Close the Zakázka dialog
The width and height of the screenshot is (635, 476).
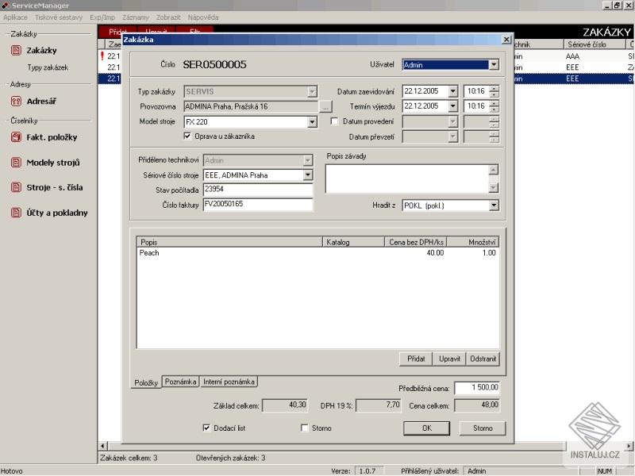[506, 39]
